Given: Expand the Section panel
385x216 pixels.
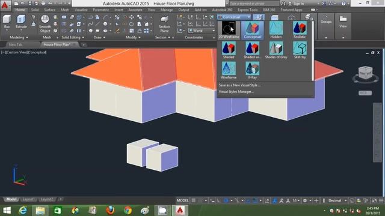Looking at the screenshot, I should tap(162, 37).
